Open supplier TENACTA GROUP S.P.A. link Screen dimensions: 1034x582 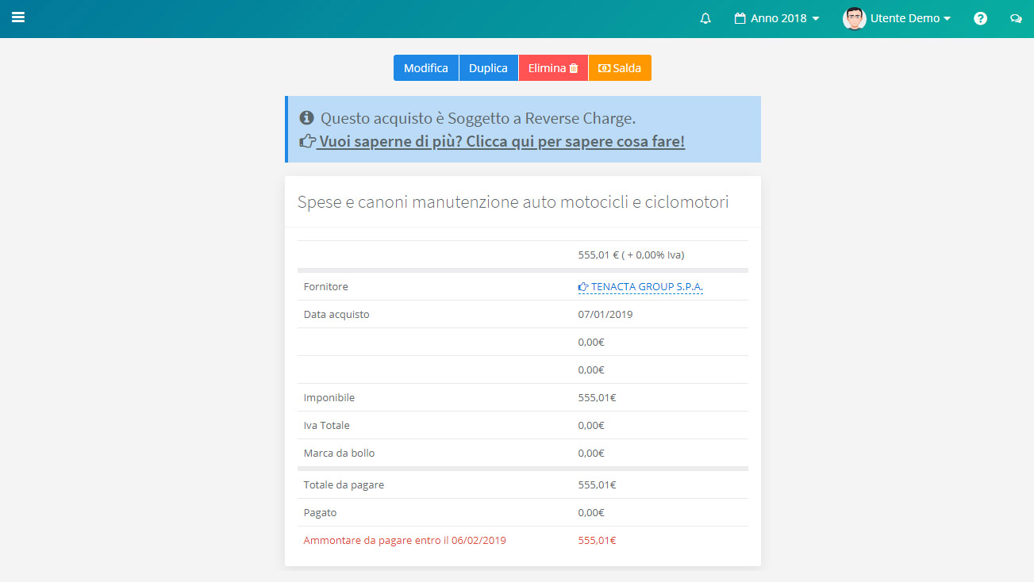647,287
